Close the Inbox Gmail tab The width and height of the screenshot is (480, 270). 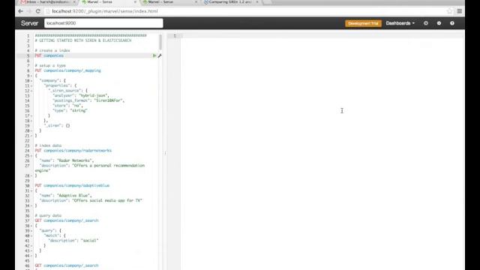coord(74,2)
